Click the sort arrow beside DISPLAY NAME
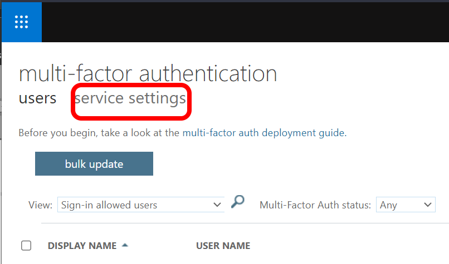 pyautogui.click(x=124, y=245)
